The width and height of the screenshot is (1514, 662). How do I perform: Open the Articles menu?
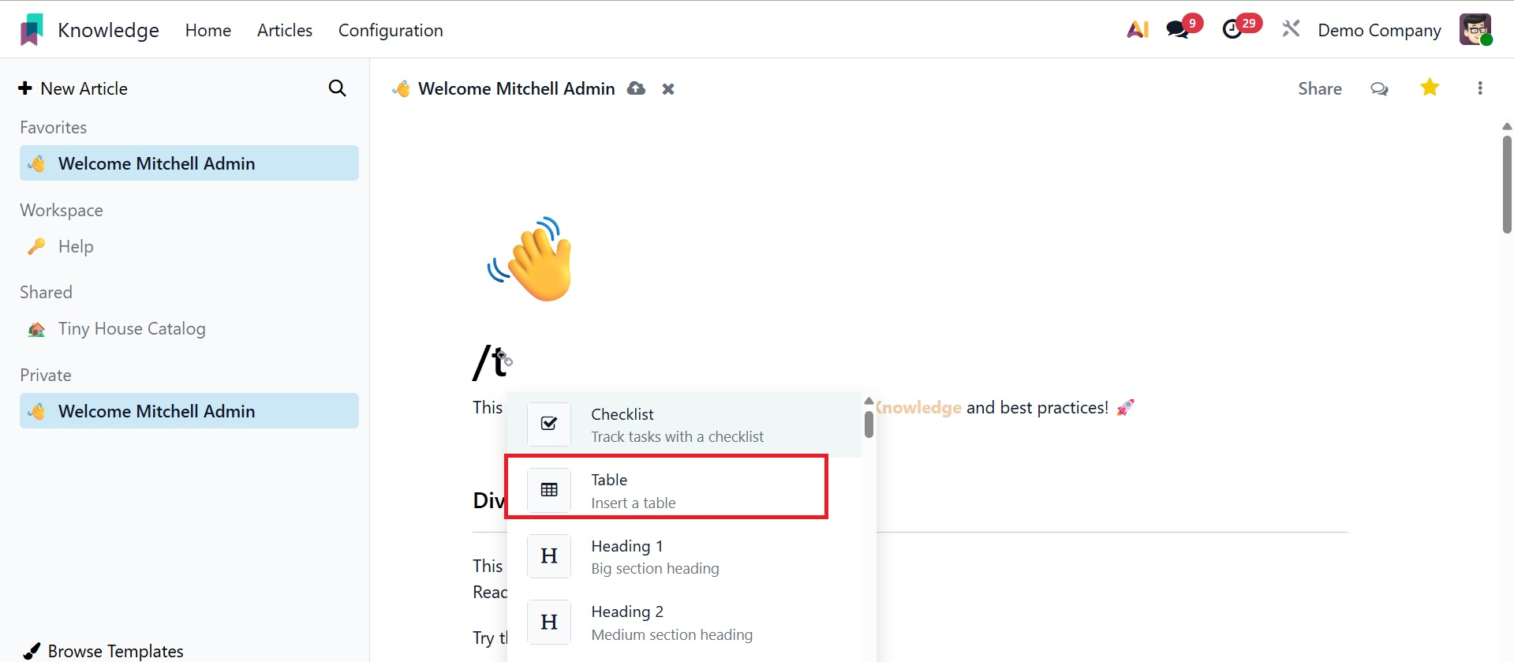(x=285, y=30)
